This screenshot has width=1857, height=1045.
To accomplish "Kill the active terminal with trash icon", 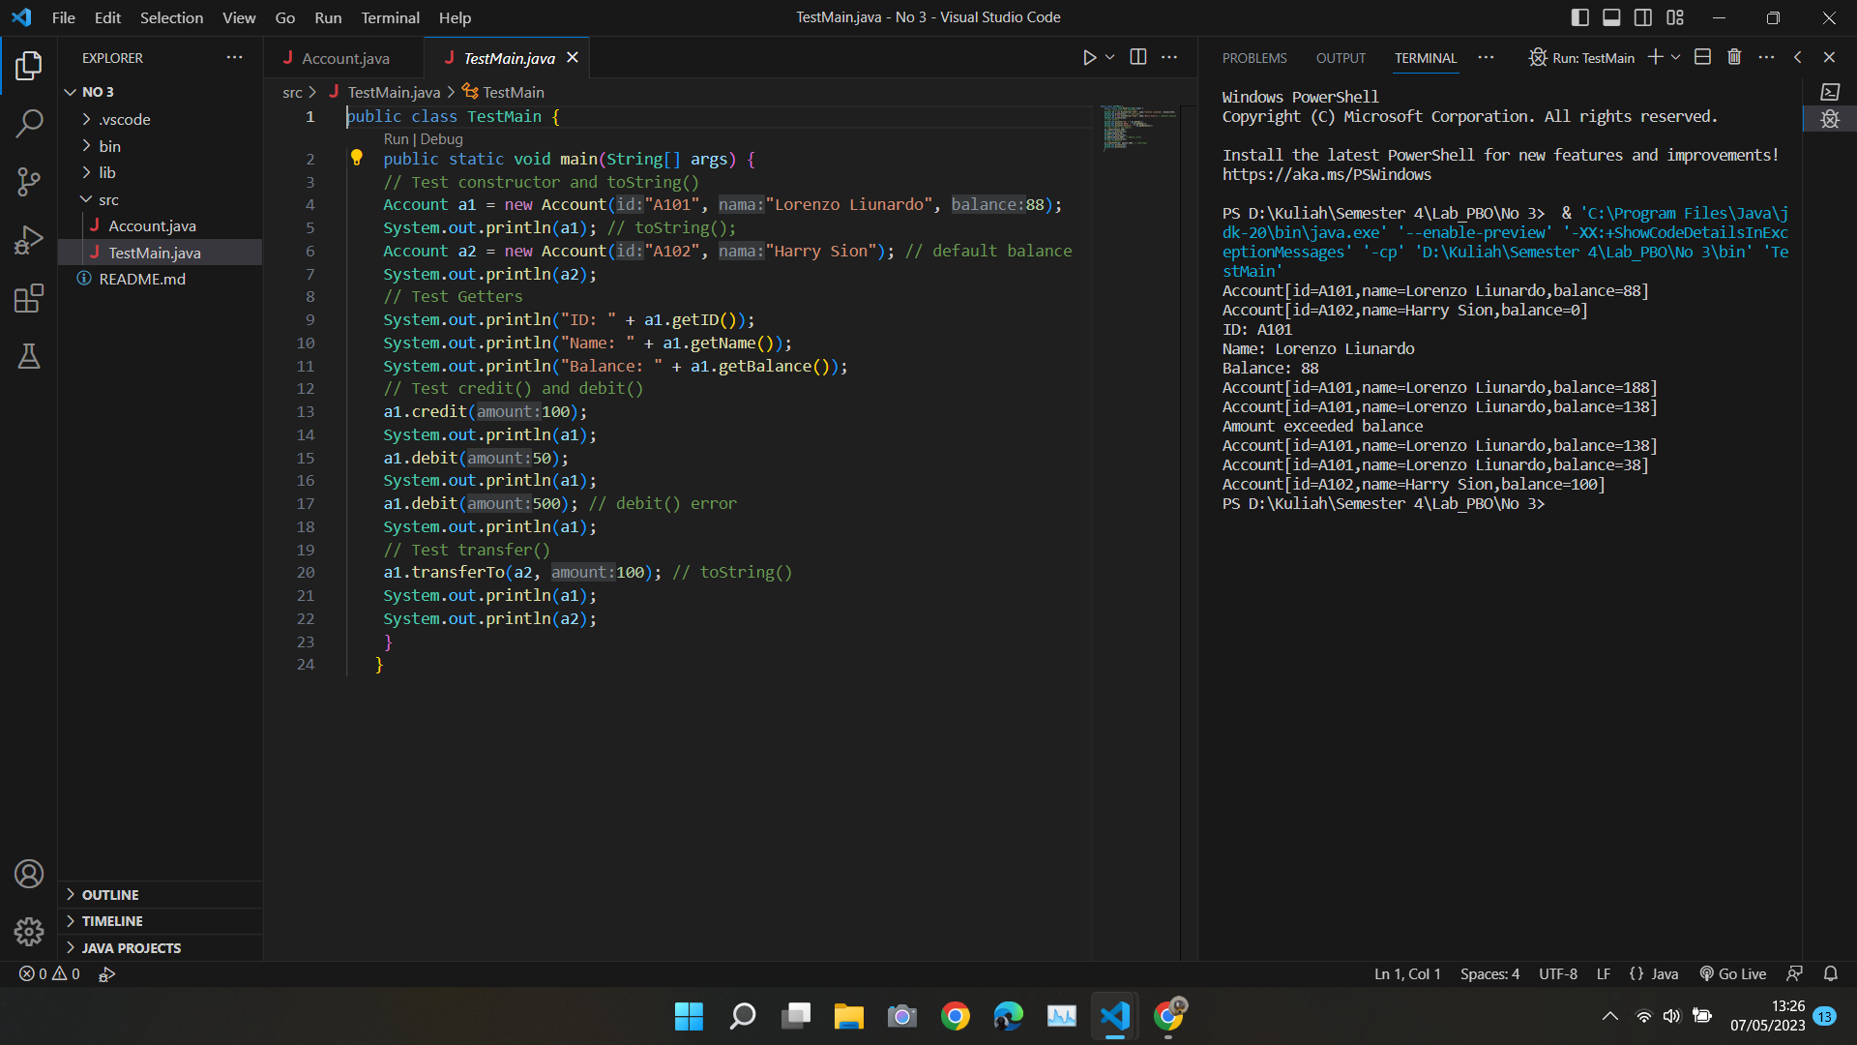I will coord(1733,57).
